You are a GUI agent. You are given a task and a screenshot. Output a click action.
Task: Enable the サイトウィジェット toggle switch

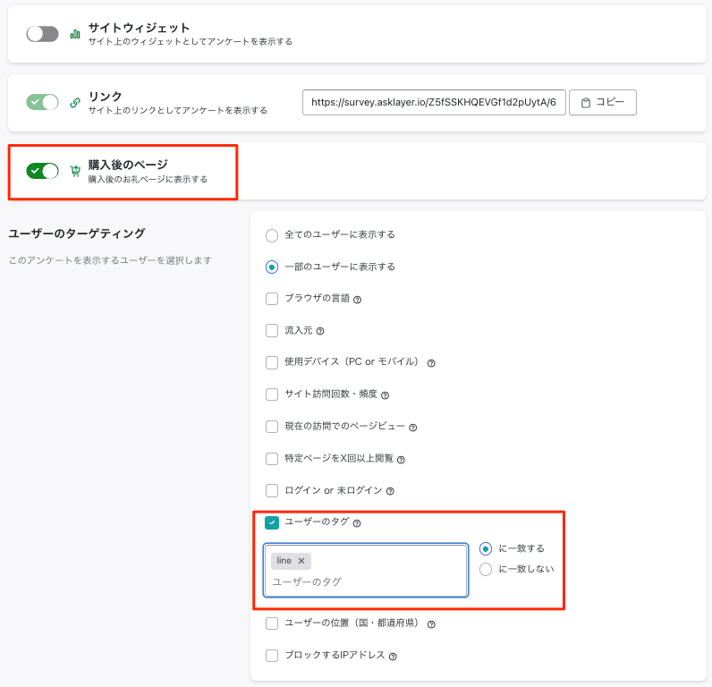click(42, 34)
